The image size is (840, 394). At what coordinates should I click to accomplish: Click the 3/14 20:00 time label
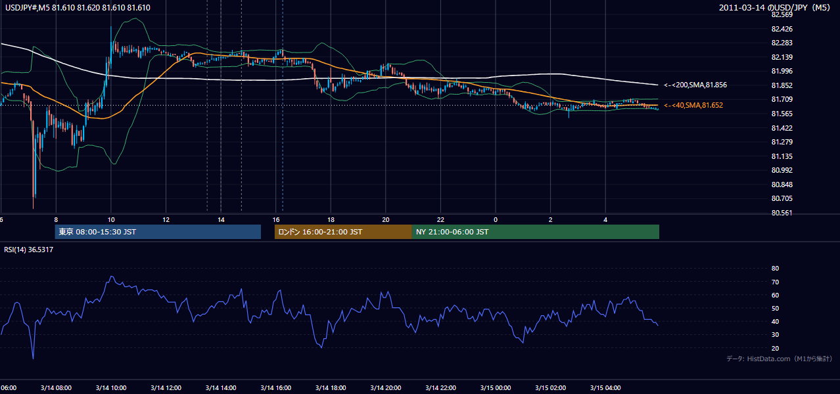pyautogui.click(x=386, y=387)
